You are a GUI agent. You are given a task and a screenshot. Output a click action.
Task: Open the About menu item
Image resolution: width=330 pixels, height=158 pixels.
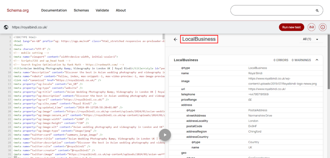(x=121, y=10)
